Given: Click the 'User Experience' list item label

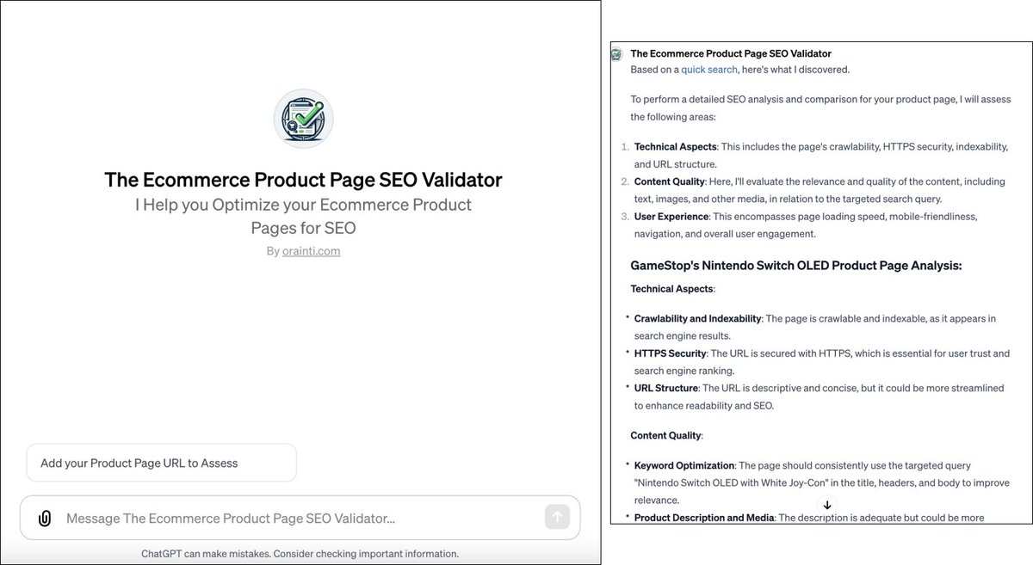Looking at the screenshot, I should tap(671, 216).
